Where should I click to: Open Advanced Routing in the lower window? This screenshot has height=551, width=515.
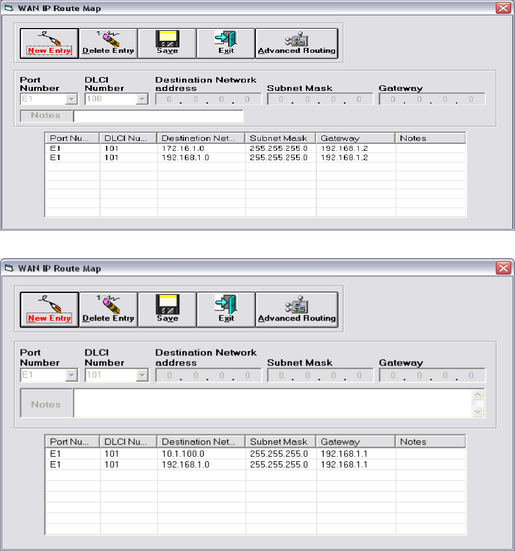[297, 309]
